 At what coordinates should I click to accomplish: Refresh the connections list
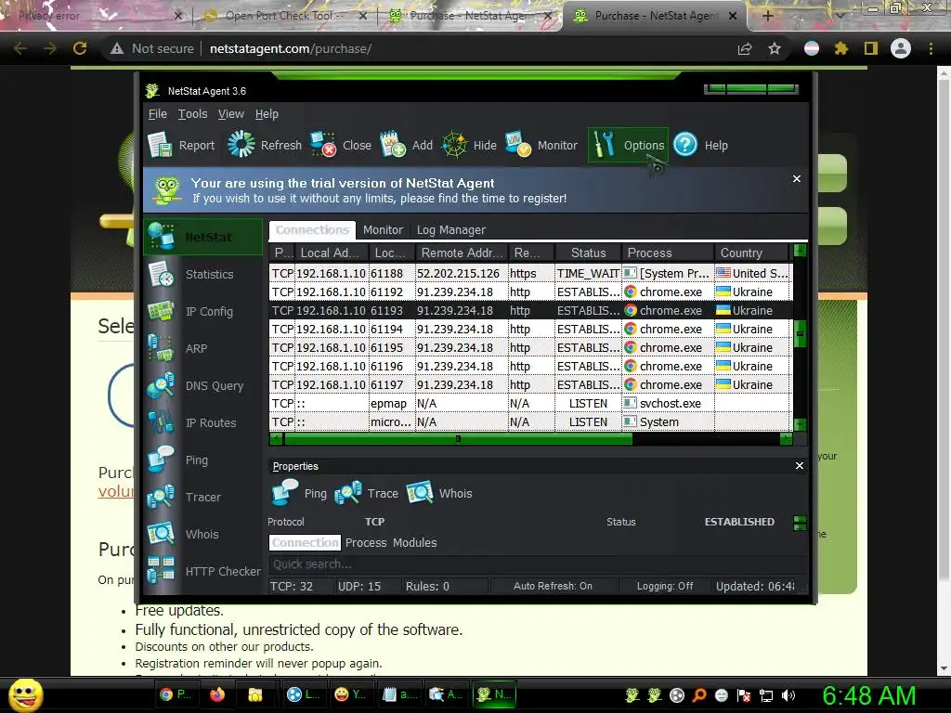(265, 146)
